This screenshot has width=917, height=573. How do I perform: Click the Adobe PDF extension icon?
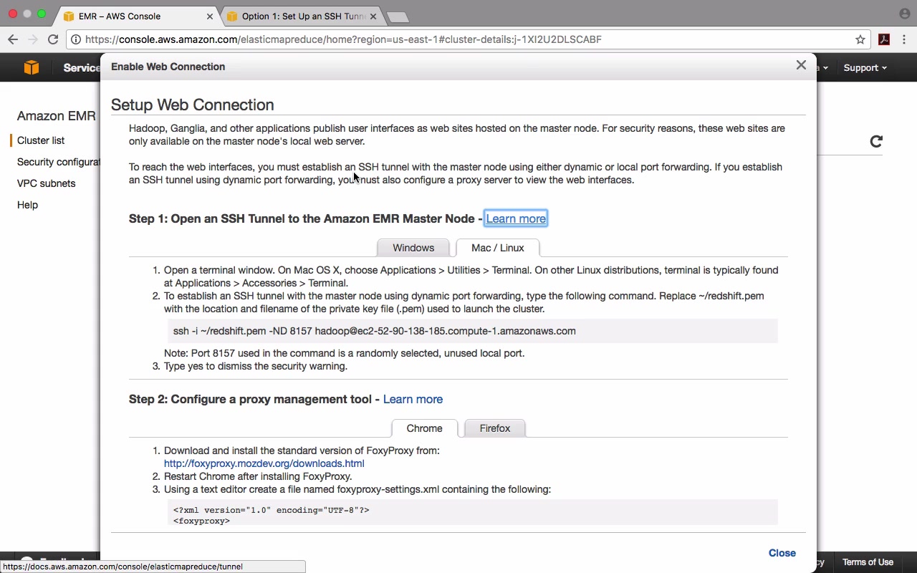click(x=884, y=39)
